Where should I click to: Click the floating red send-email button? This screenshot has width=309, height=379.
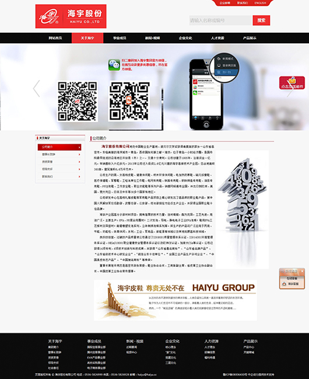tap(292, 83)
